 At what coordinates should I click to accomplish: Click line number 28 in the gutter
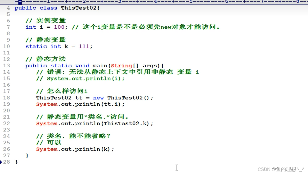click(x=7, y=162)
